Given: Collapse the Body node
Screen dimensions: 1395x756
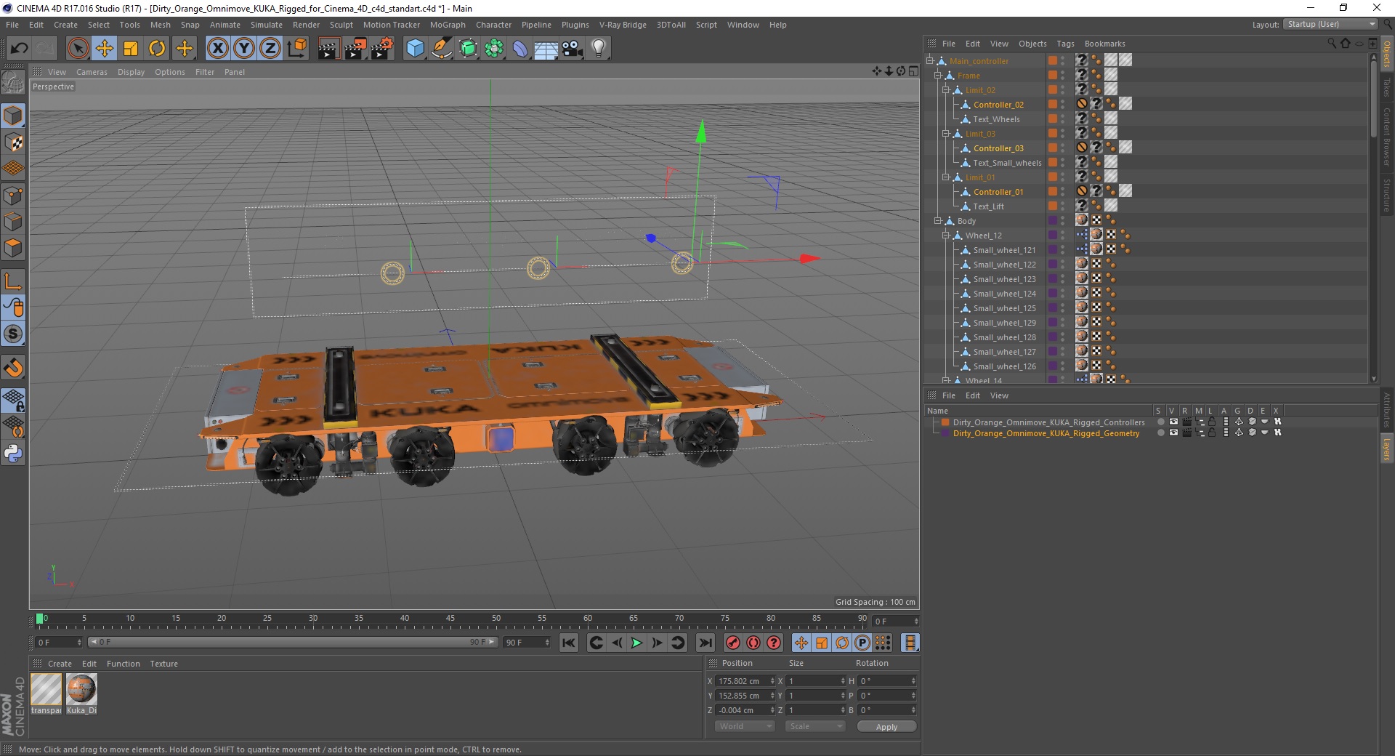Looking at the screenshot, I should click(x=937, y=221).
